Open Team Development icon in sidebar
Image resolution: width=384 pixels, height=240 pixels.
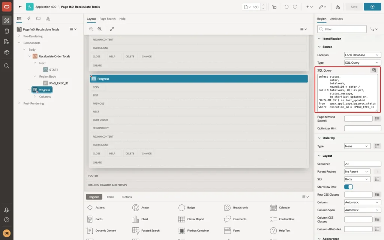[7, 42]
